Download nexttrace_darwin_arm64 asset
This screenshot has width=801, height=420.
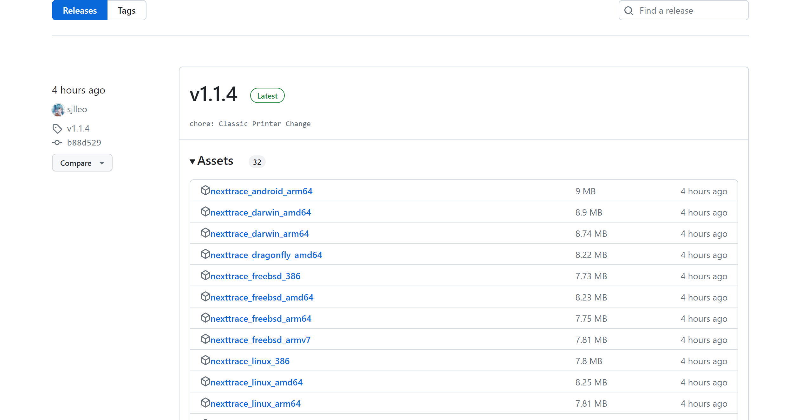pyautogui.click(x=259, y=234)
